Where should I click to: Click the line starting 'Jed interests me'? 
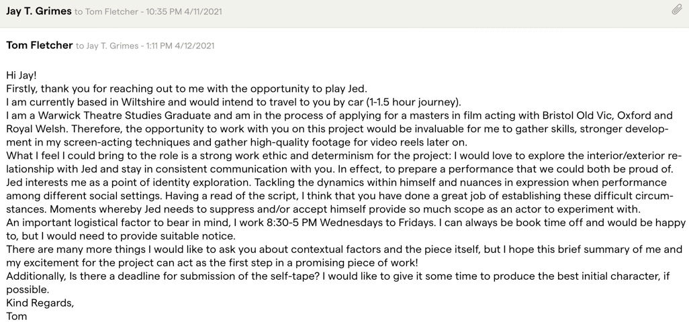point(336,182)
